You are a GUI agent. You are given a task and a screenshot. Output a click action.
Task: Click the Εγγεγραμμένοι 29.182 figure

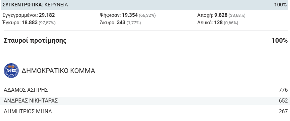pos(29,15)
